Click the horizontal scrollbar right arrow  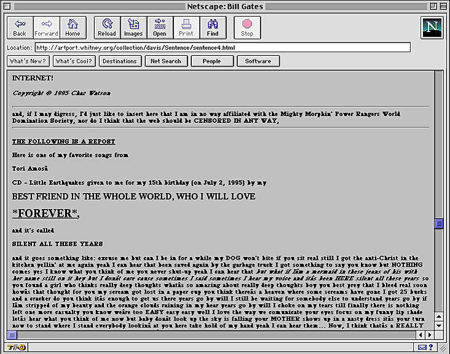click(429, 335)
